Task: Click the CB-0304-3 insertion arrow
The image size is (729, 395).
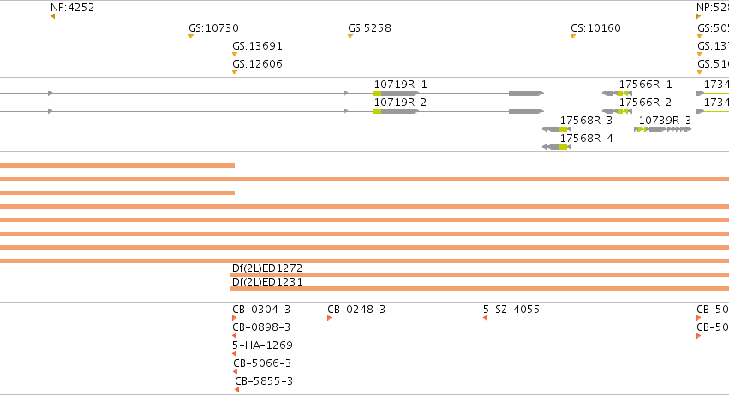Action: click(x=235, y=318)
